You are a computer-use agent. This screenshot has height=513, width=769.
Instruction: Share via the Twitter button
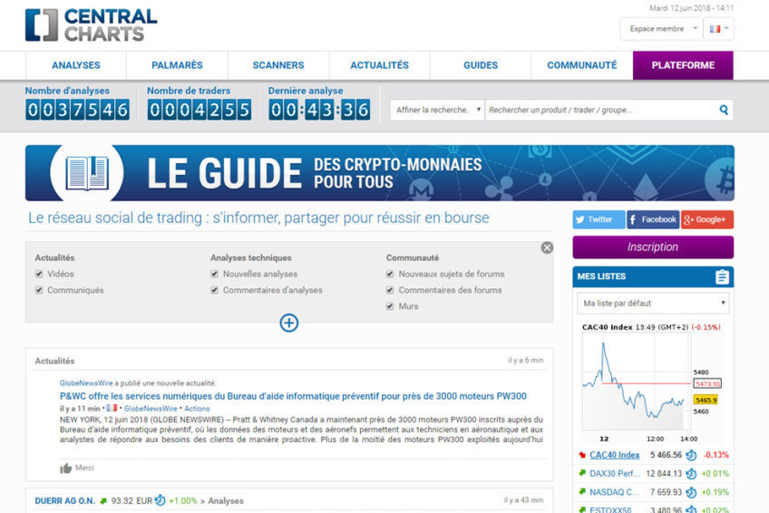tap(599, 219)
